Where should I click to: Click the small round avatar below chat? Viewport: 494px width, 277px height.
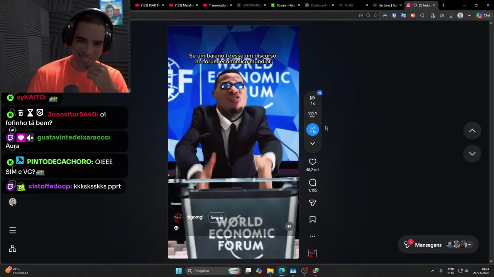[x=12, y=202]
